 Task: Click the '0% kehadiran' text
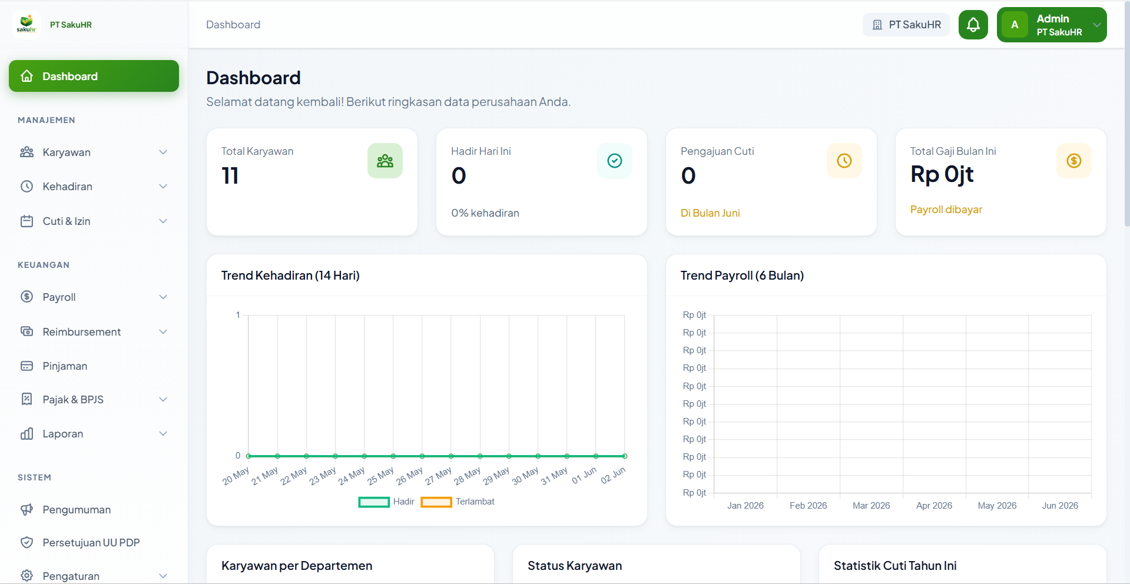(x=485, y=213)
